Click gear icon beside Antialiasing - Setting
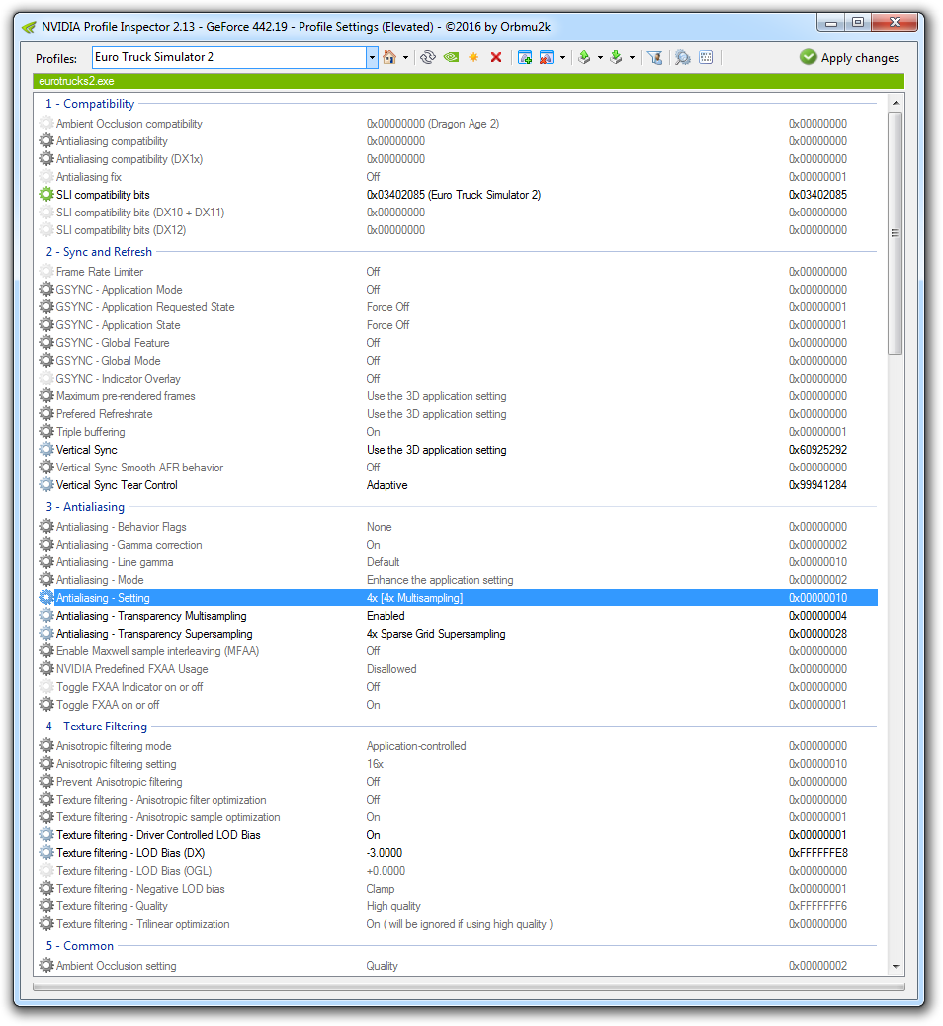Screen dimensions: 943x1026 click(x=45, y=597)
